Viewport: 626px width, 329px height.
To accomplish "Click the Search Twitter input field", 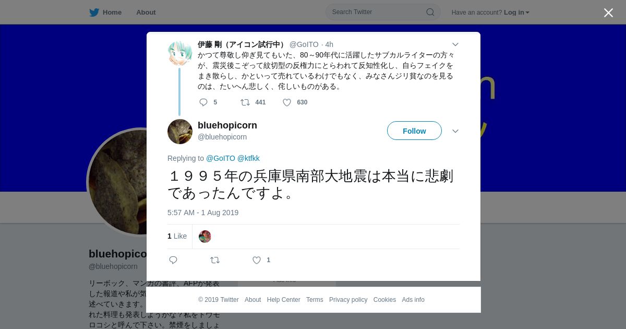I will pos(383,12).
